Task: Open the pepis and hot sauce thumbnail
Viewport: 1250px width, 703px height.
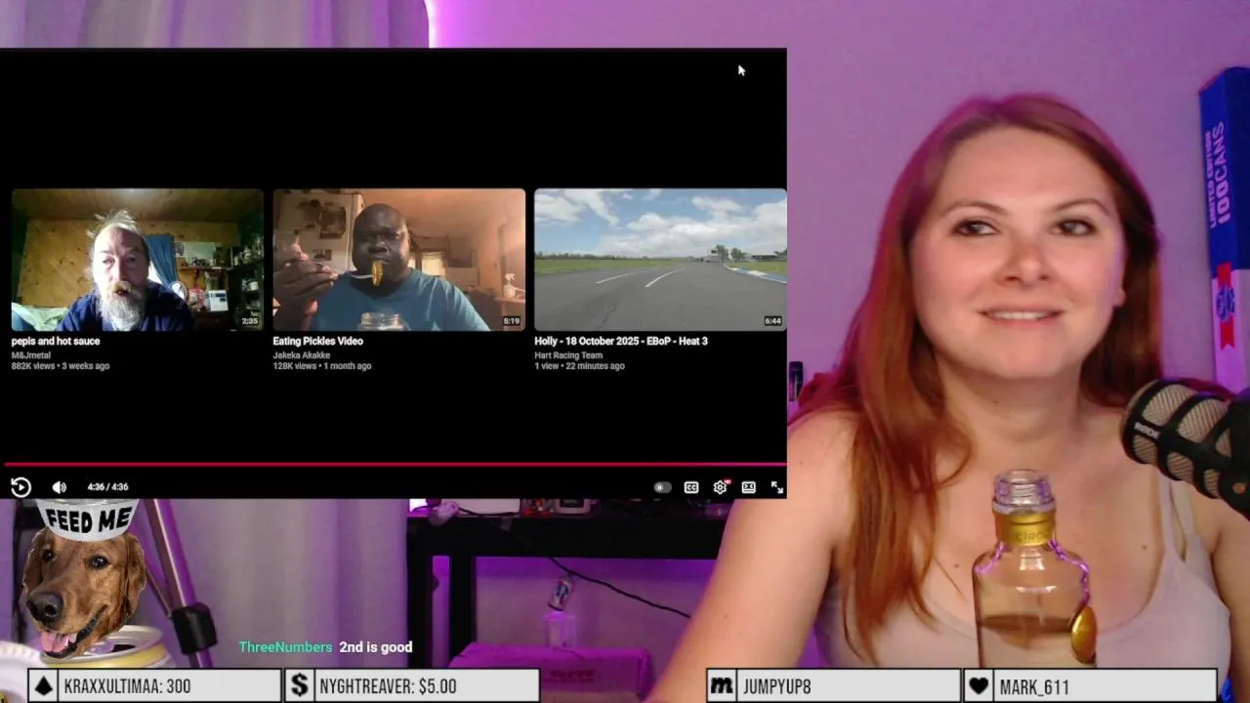Action: (x=138, y=260)
